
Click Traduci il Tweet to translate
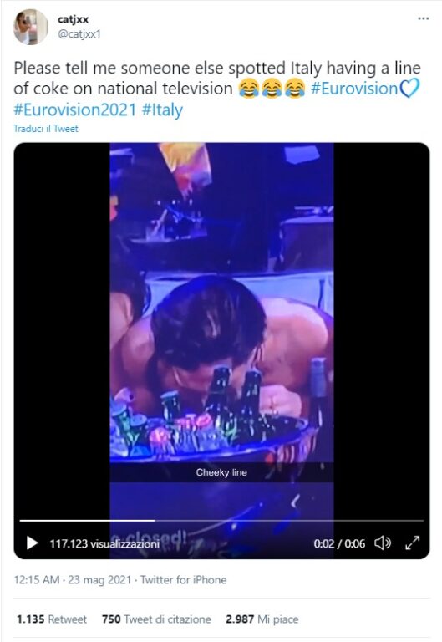[x=46, y=129]
